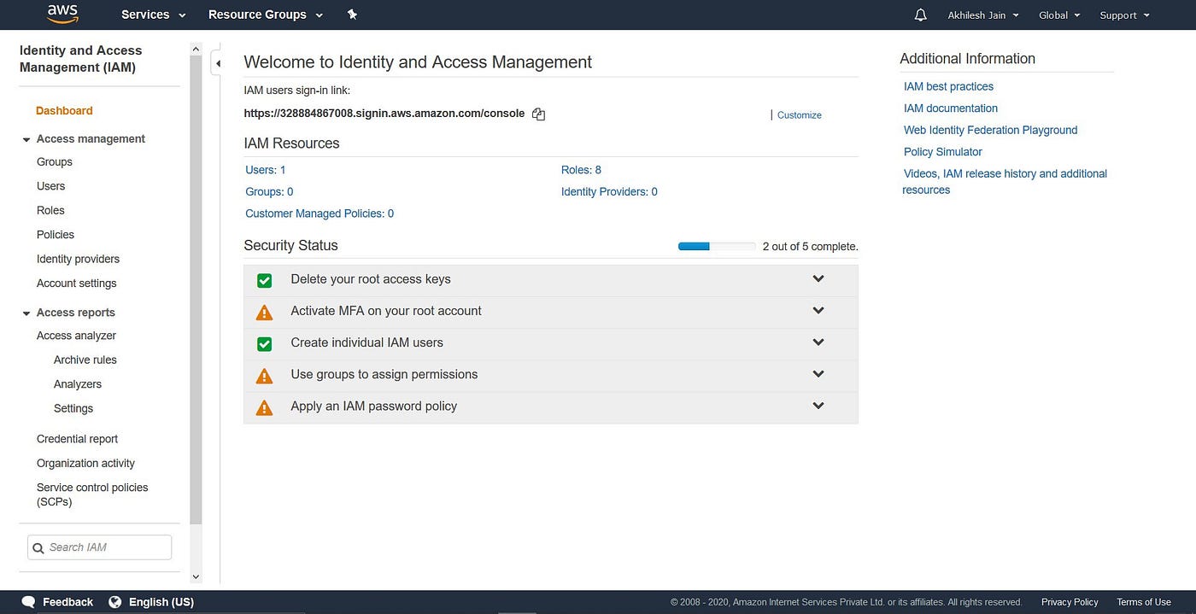Click the Feedback speech bubble icon
The image size is (1196, 614).
28,602
